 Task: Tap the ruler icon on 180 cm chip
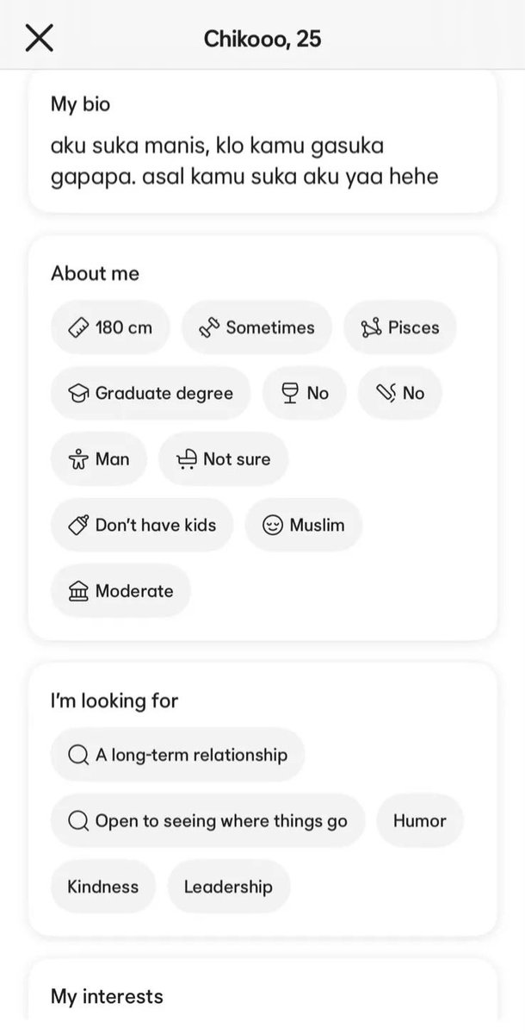(78, 327)
